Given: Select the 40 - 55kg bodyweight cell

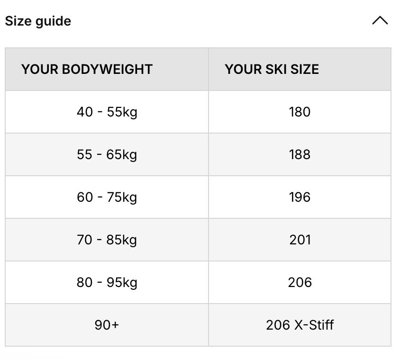Looking at the screenshot, I should 107,112.
